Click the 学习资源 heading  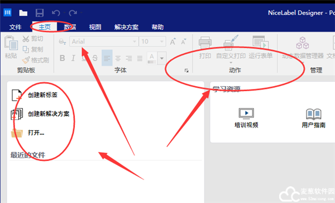[227, 89]
